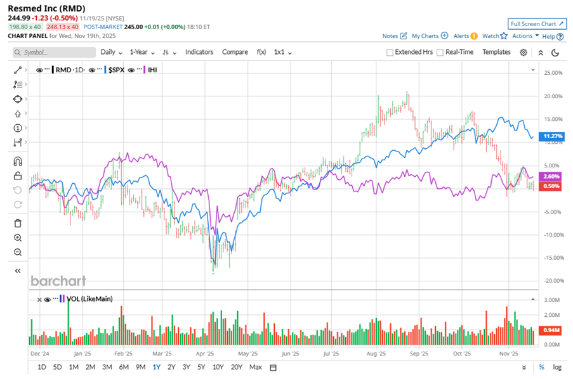Hide the $SPX comparison with the eye icon
This screenshot has height=379, width=573.
click(x=92, y=70)
